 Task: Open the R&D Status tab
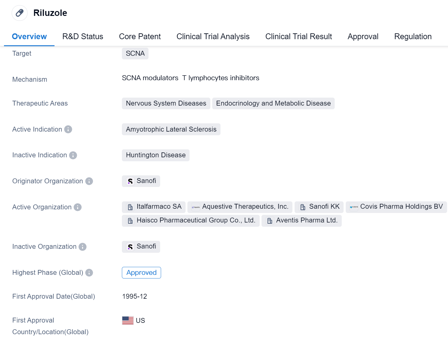click(x=83, y=36)
